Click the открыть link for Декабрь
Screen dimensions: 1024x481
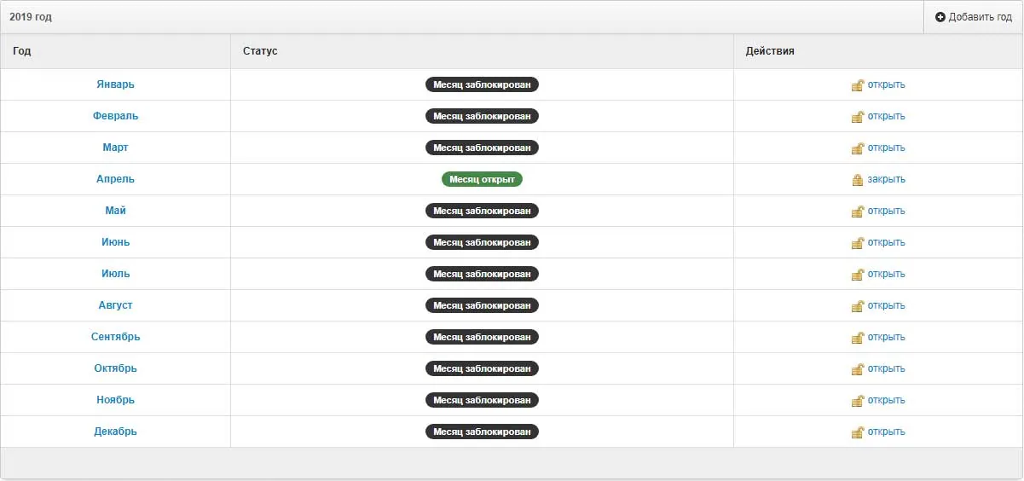886,432
